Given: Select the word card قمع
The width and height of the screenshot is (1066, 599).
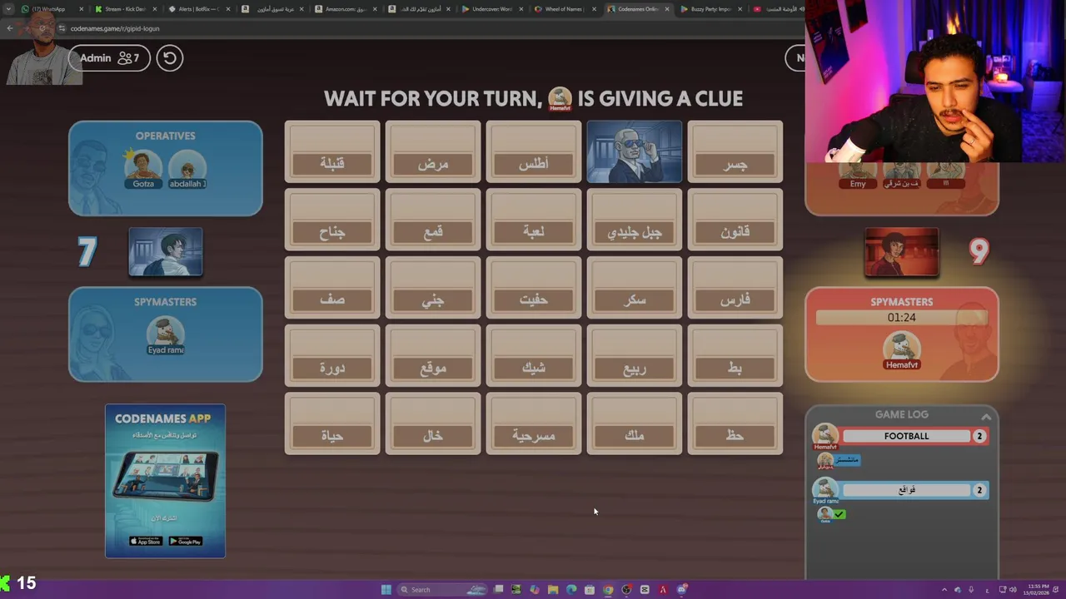Looking at the screenshot, I should coord(433,220).
